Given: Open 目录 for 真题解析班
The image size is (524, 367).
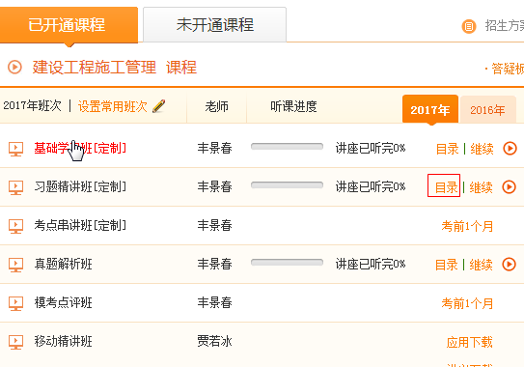Looking at the screenshot, I should coord(446,265).
